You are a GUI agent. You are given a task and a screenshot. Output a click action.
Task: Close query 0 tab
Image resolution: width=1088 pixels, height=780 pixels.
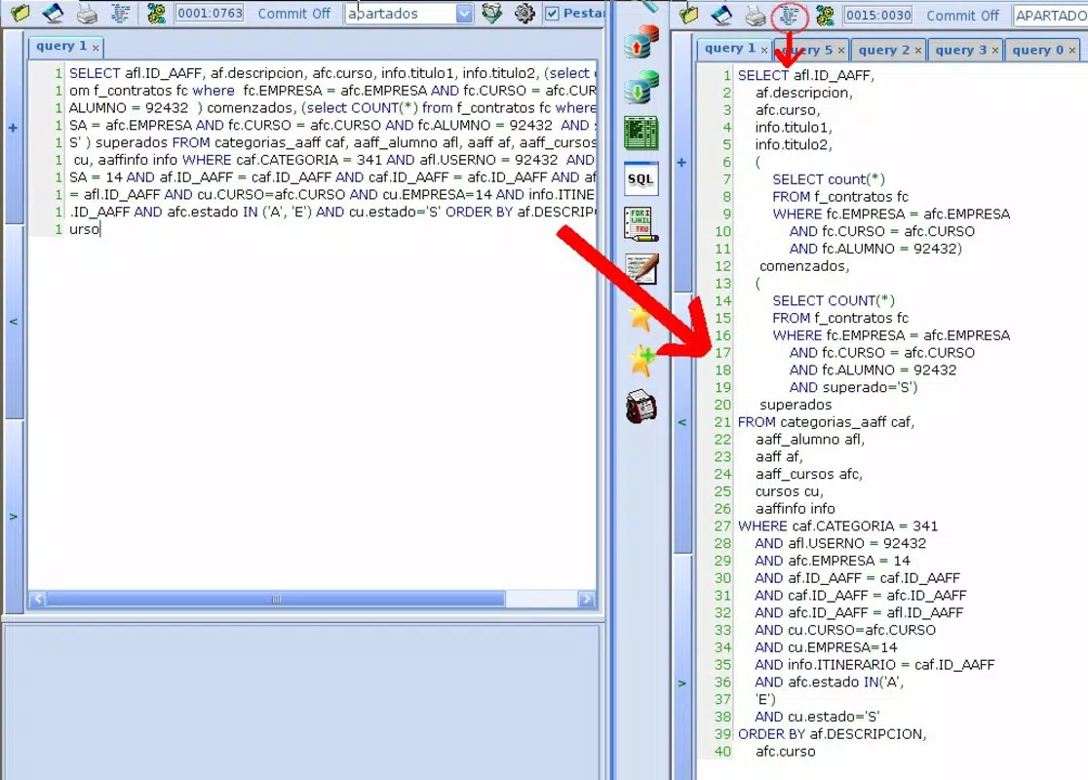pyautogui.click(x=1072, y=51)
